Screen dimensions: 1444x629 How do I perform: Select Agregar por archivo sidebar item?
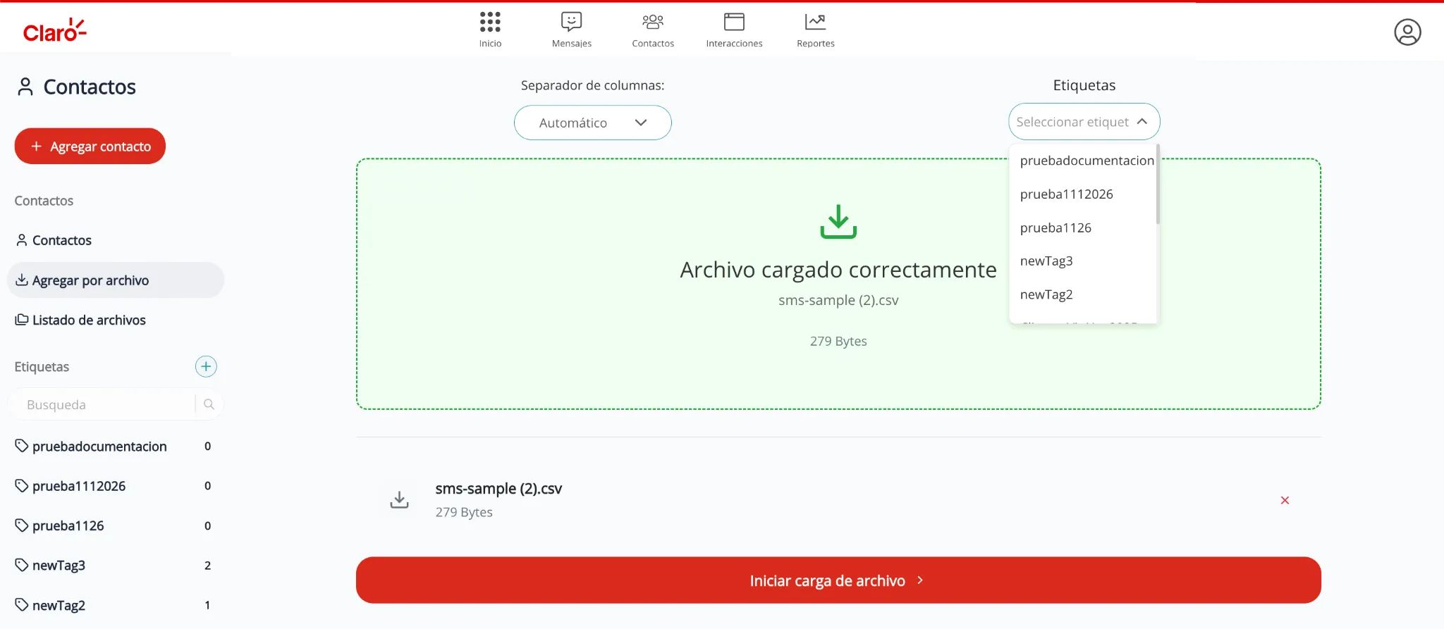90,280
